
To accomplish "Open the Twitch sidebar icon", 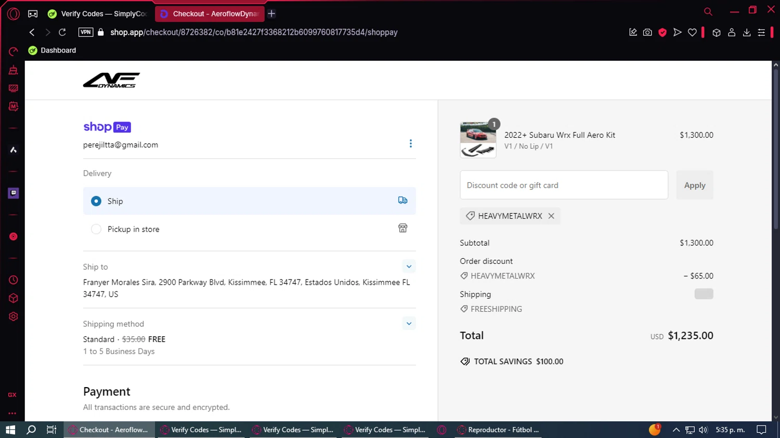I will click(14, 193).
